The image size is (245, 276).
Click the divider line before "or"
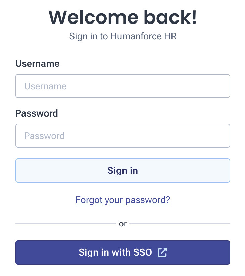pyautogui.click(x=65, y=224)
